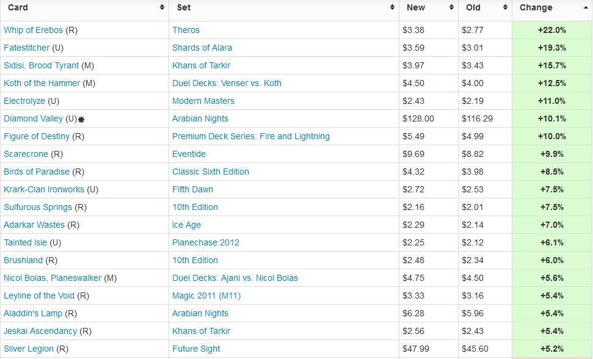Click the sort arrows in Old column header
Image resolution: width=593 pixels, height=359 pixels.
pos(506,8)
